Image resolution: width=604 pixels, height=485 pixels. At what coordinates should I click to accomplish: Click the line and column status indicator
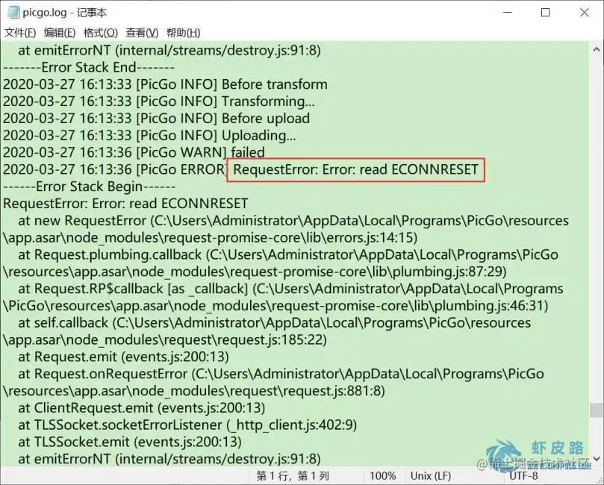coord(293,476)
